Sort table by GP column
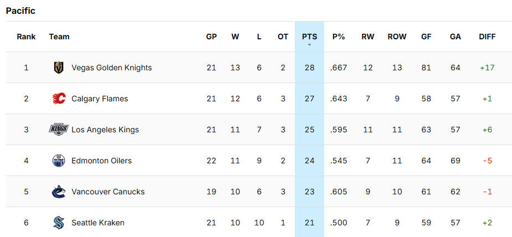 tap(211, 37)
